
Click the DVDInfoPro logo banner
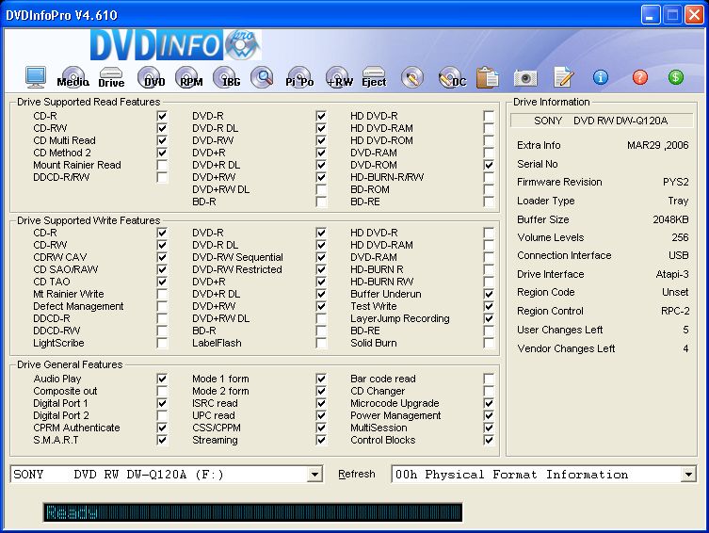(x=175, y=45)
